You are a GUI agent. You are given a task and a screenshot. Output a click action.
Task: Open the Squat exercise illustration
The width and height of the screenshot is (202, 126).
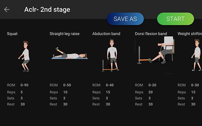[25, 56]
